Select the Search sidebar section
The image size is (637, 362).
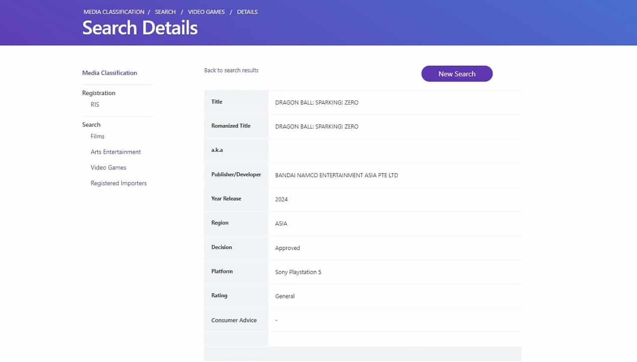91,124
